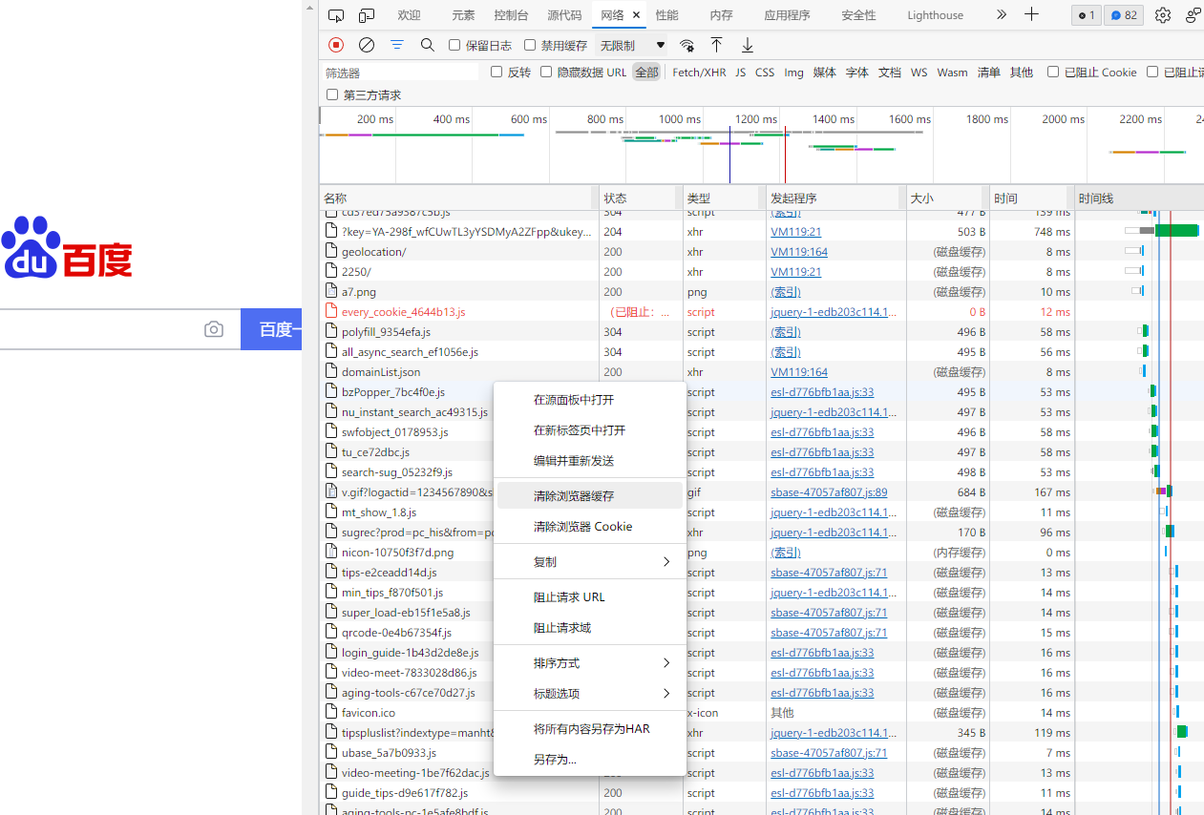Toggle the filter funnel icon
Screen dimensions: 1204x815
[x=397, y=45]
